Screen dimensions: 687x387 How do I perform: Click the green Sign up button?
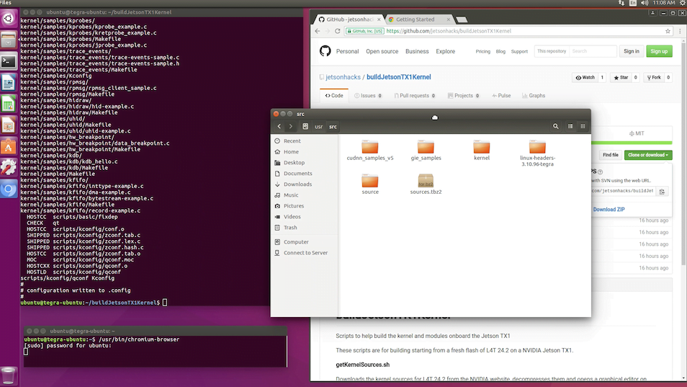659,51
